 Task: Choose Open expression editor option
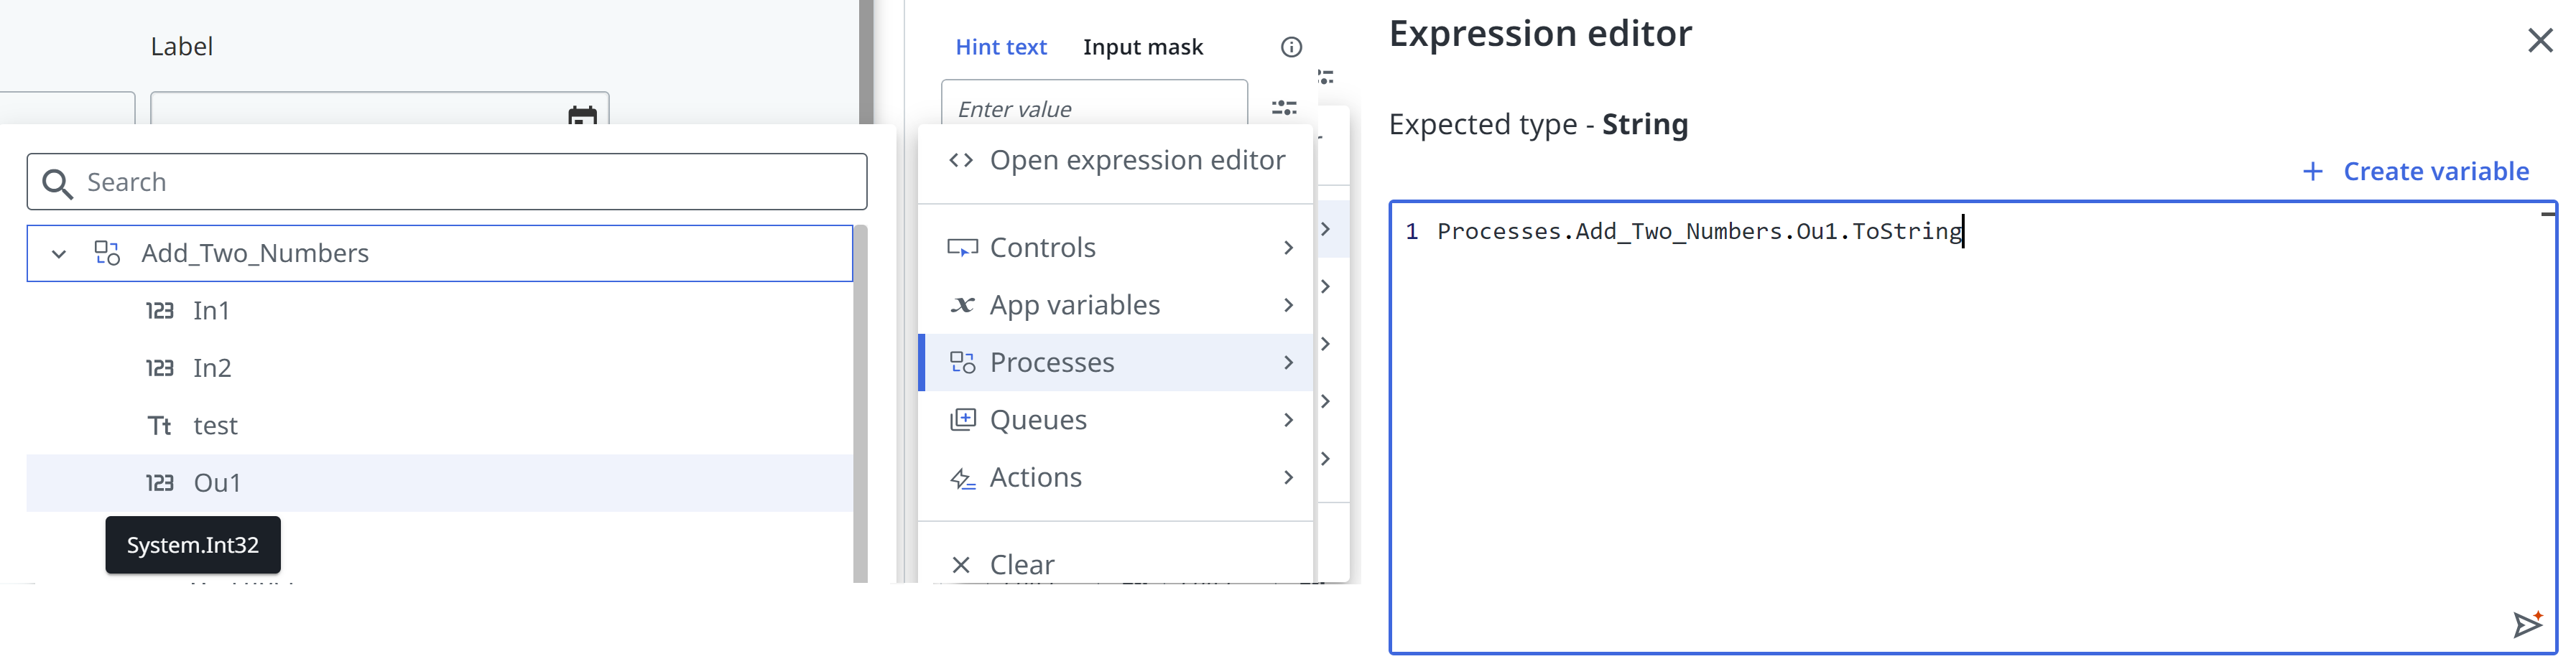coord(1136,160)
